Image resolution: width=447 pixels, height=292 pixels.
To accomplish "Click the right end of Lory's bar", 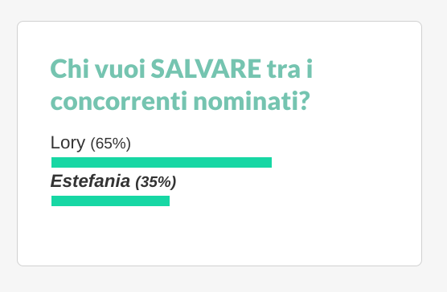I will (269, 162).
